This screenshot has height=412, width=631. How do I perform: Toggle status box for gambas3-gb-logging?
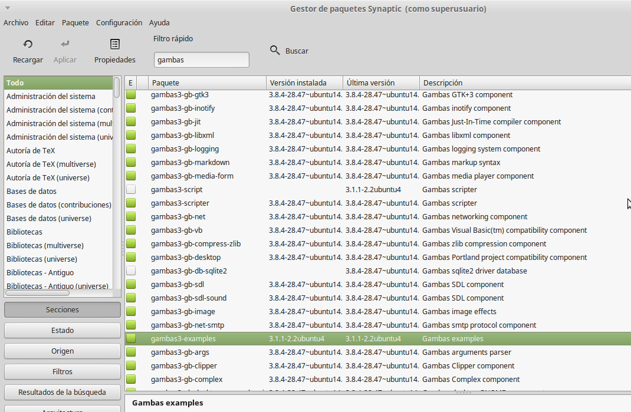[x=131, y=149]
